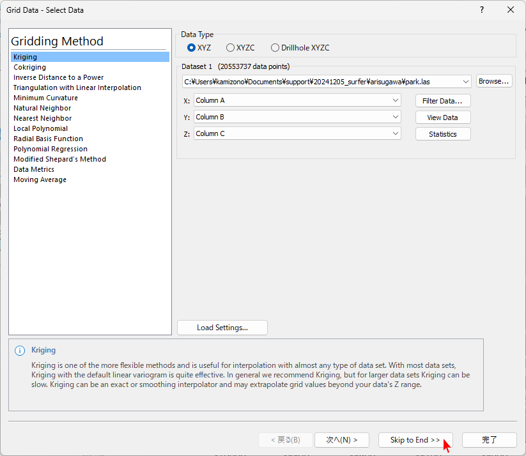Select Natural Neighbor from the list
This screenshot has width=526, height=456.
[x=42, y=108]
